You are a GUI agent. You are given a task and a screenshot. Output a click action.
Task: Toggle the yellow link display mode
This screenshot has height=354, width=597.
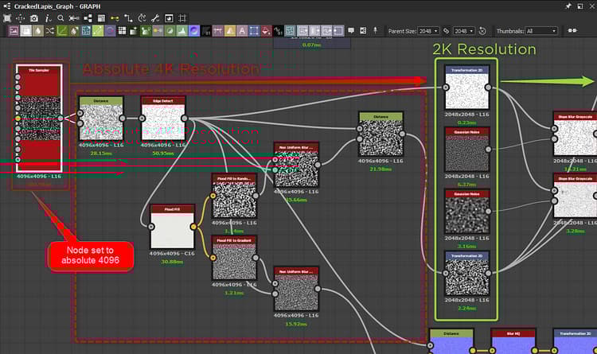[114, 18]
